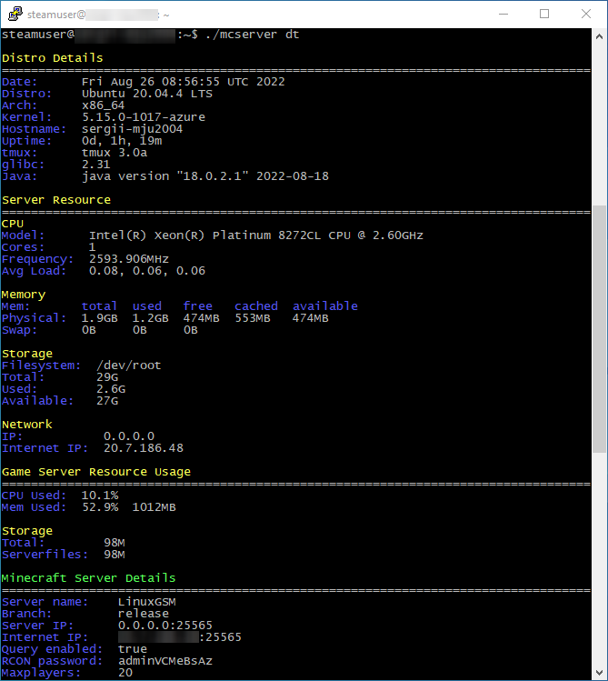Screen dimensions: 608x681
Task: Click 'Minecraft Server Details' heading
Action: click(88, 577)
